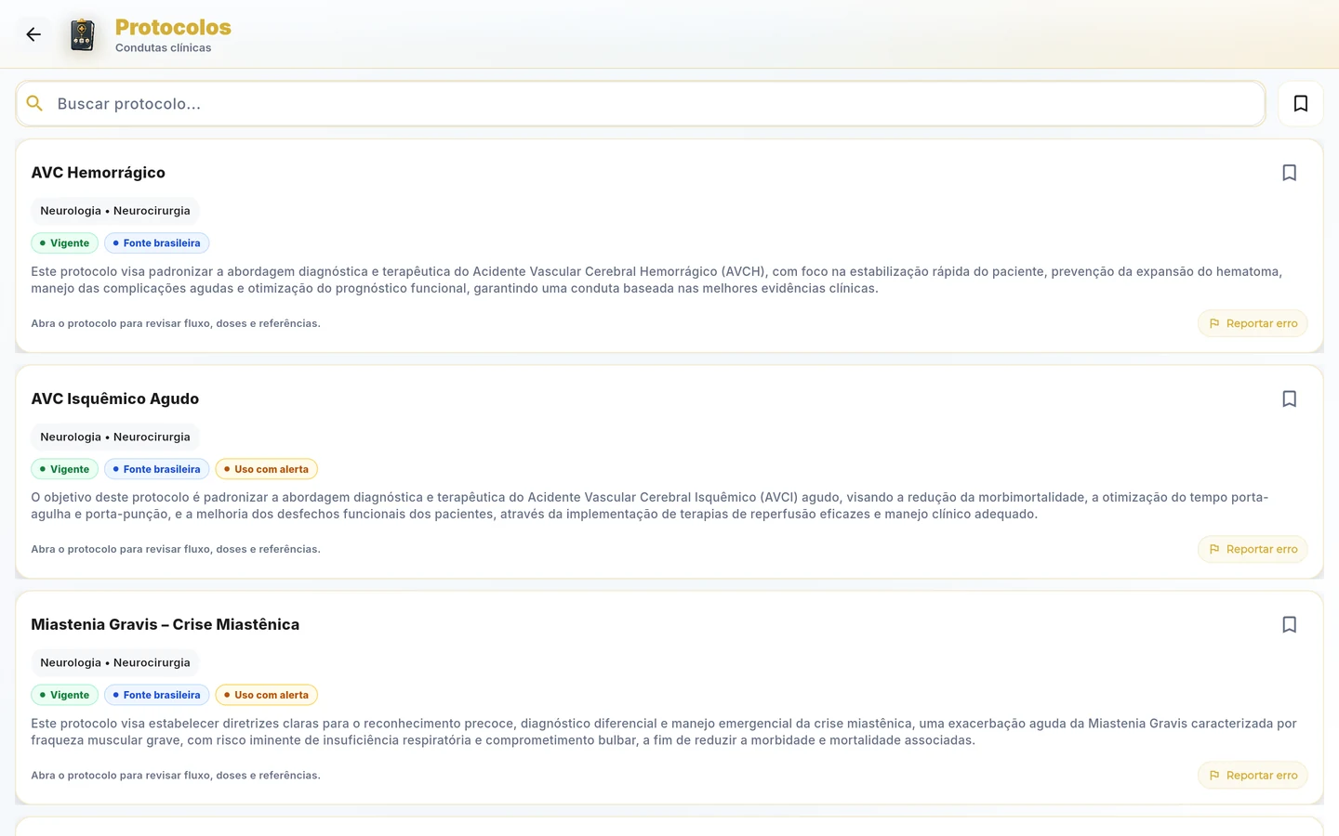Screen dimensions: 1339x836
Task: Go back using the arrow icon
Action: click(x=33, y=34)
